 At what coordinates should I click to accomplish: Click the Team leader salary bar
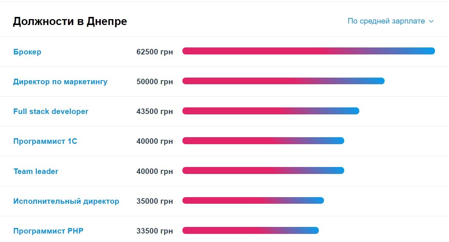[263, 171]
